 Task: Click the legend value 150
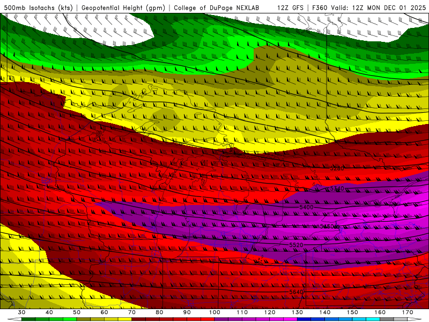tap(353, 312)
